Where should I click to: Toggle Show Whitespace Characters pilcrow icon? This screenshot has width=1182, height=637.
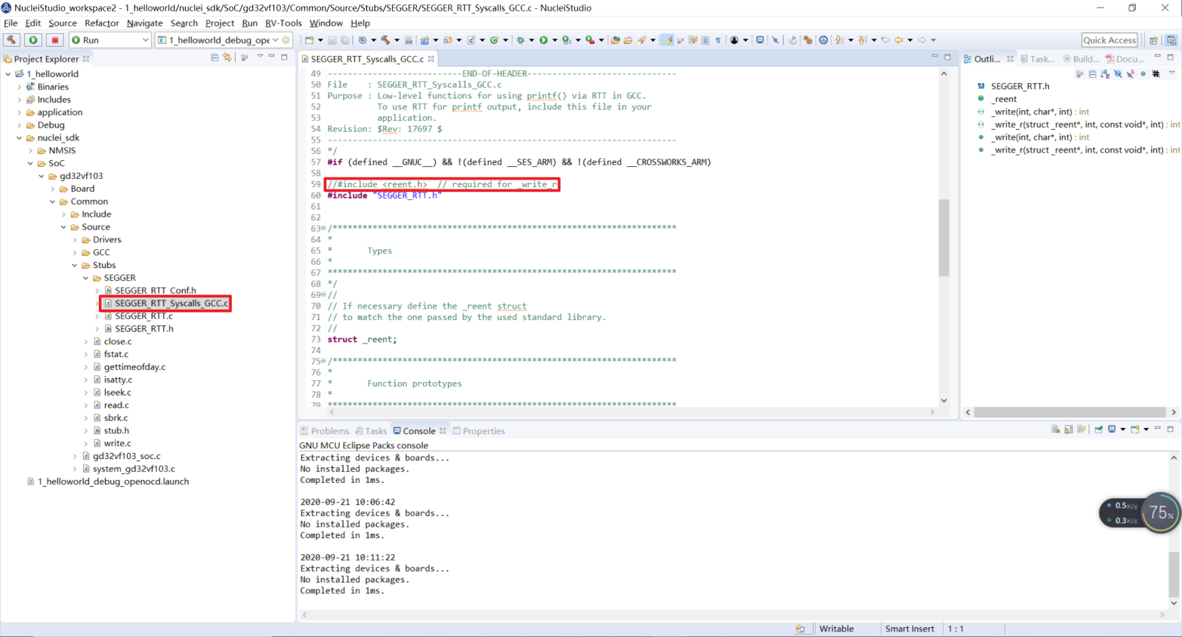click(718, 40)
